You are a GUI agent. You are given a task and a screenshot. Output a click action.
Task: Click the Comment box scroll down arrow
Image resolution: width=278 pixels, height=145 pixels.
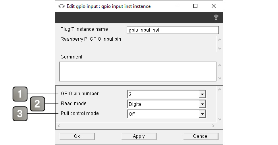[x=220, y=78]
